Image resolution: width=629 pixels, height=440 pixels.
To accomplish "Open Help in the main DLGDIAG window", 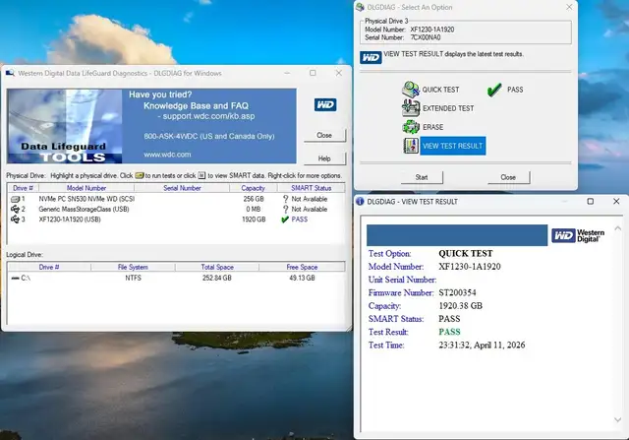I will pos(324,158).
